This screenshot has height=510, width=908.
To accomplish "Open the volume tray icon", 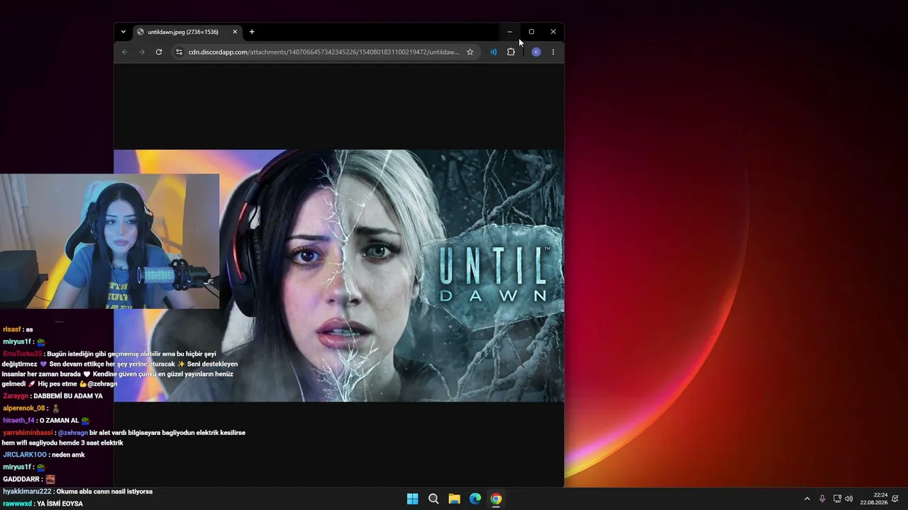I will click(x=849, y=499).
